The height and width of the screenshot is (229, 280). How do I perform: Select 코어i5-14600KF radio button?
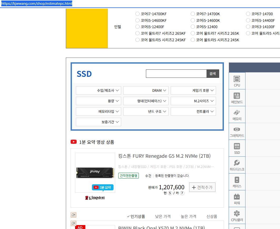point(137,20)
